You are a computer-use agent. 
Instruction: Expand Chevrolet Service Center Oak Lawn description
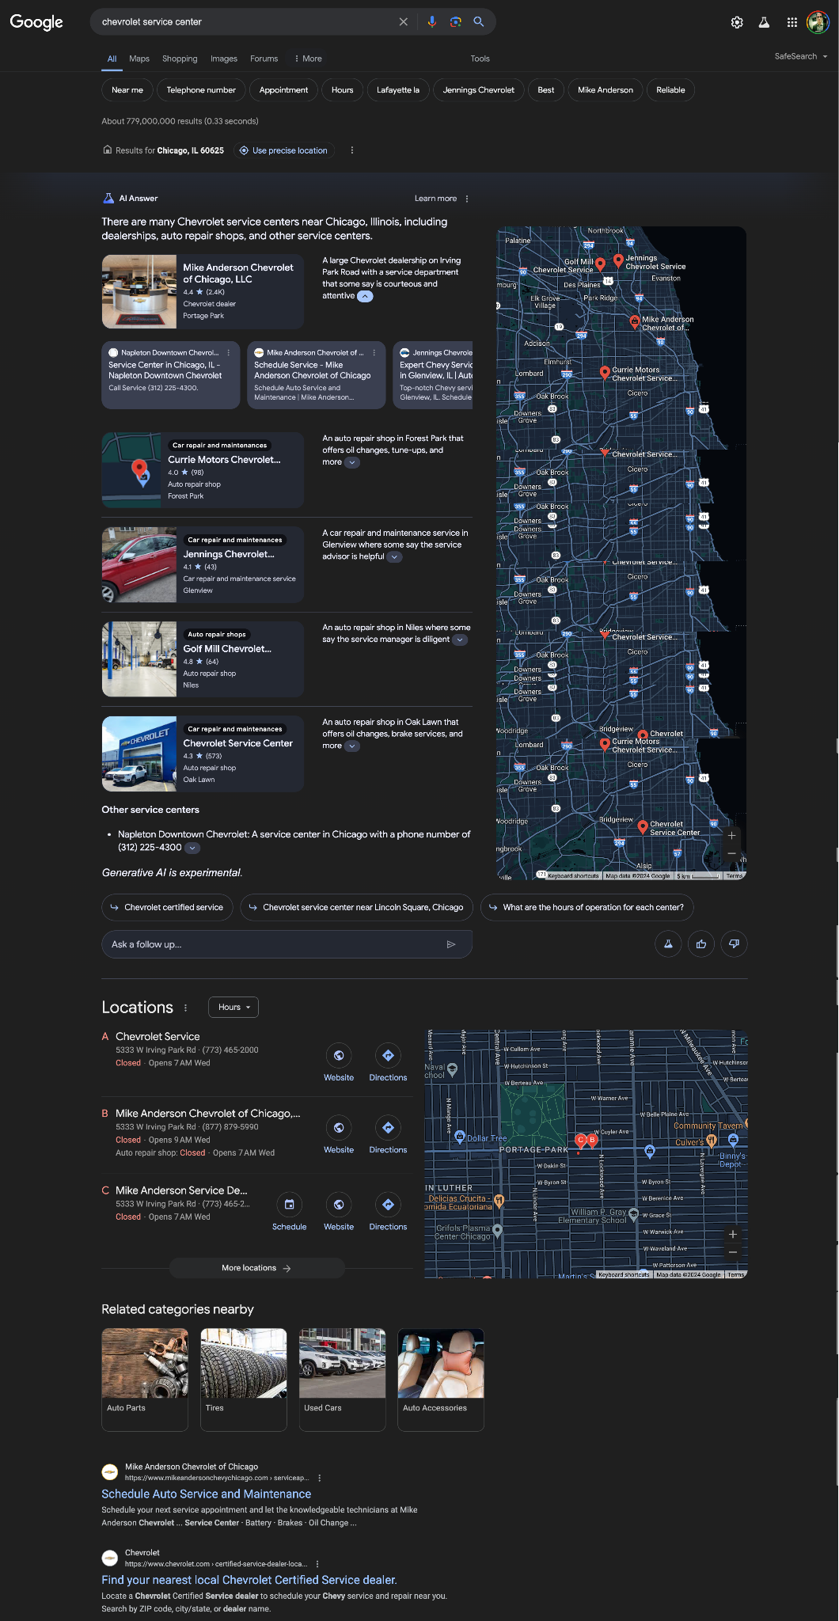pos(352,746)
